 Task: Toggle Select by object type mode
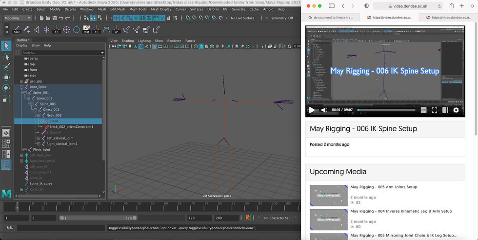pos(93,18)
